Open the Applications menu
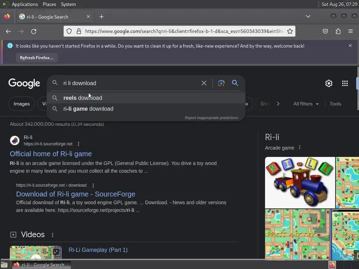 point(25,4)
